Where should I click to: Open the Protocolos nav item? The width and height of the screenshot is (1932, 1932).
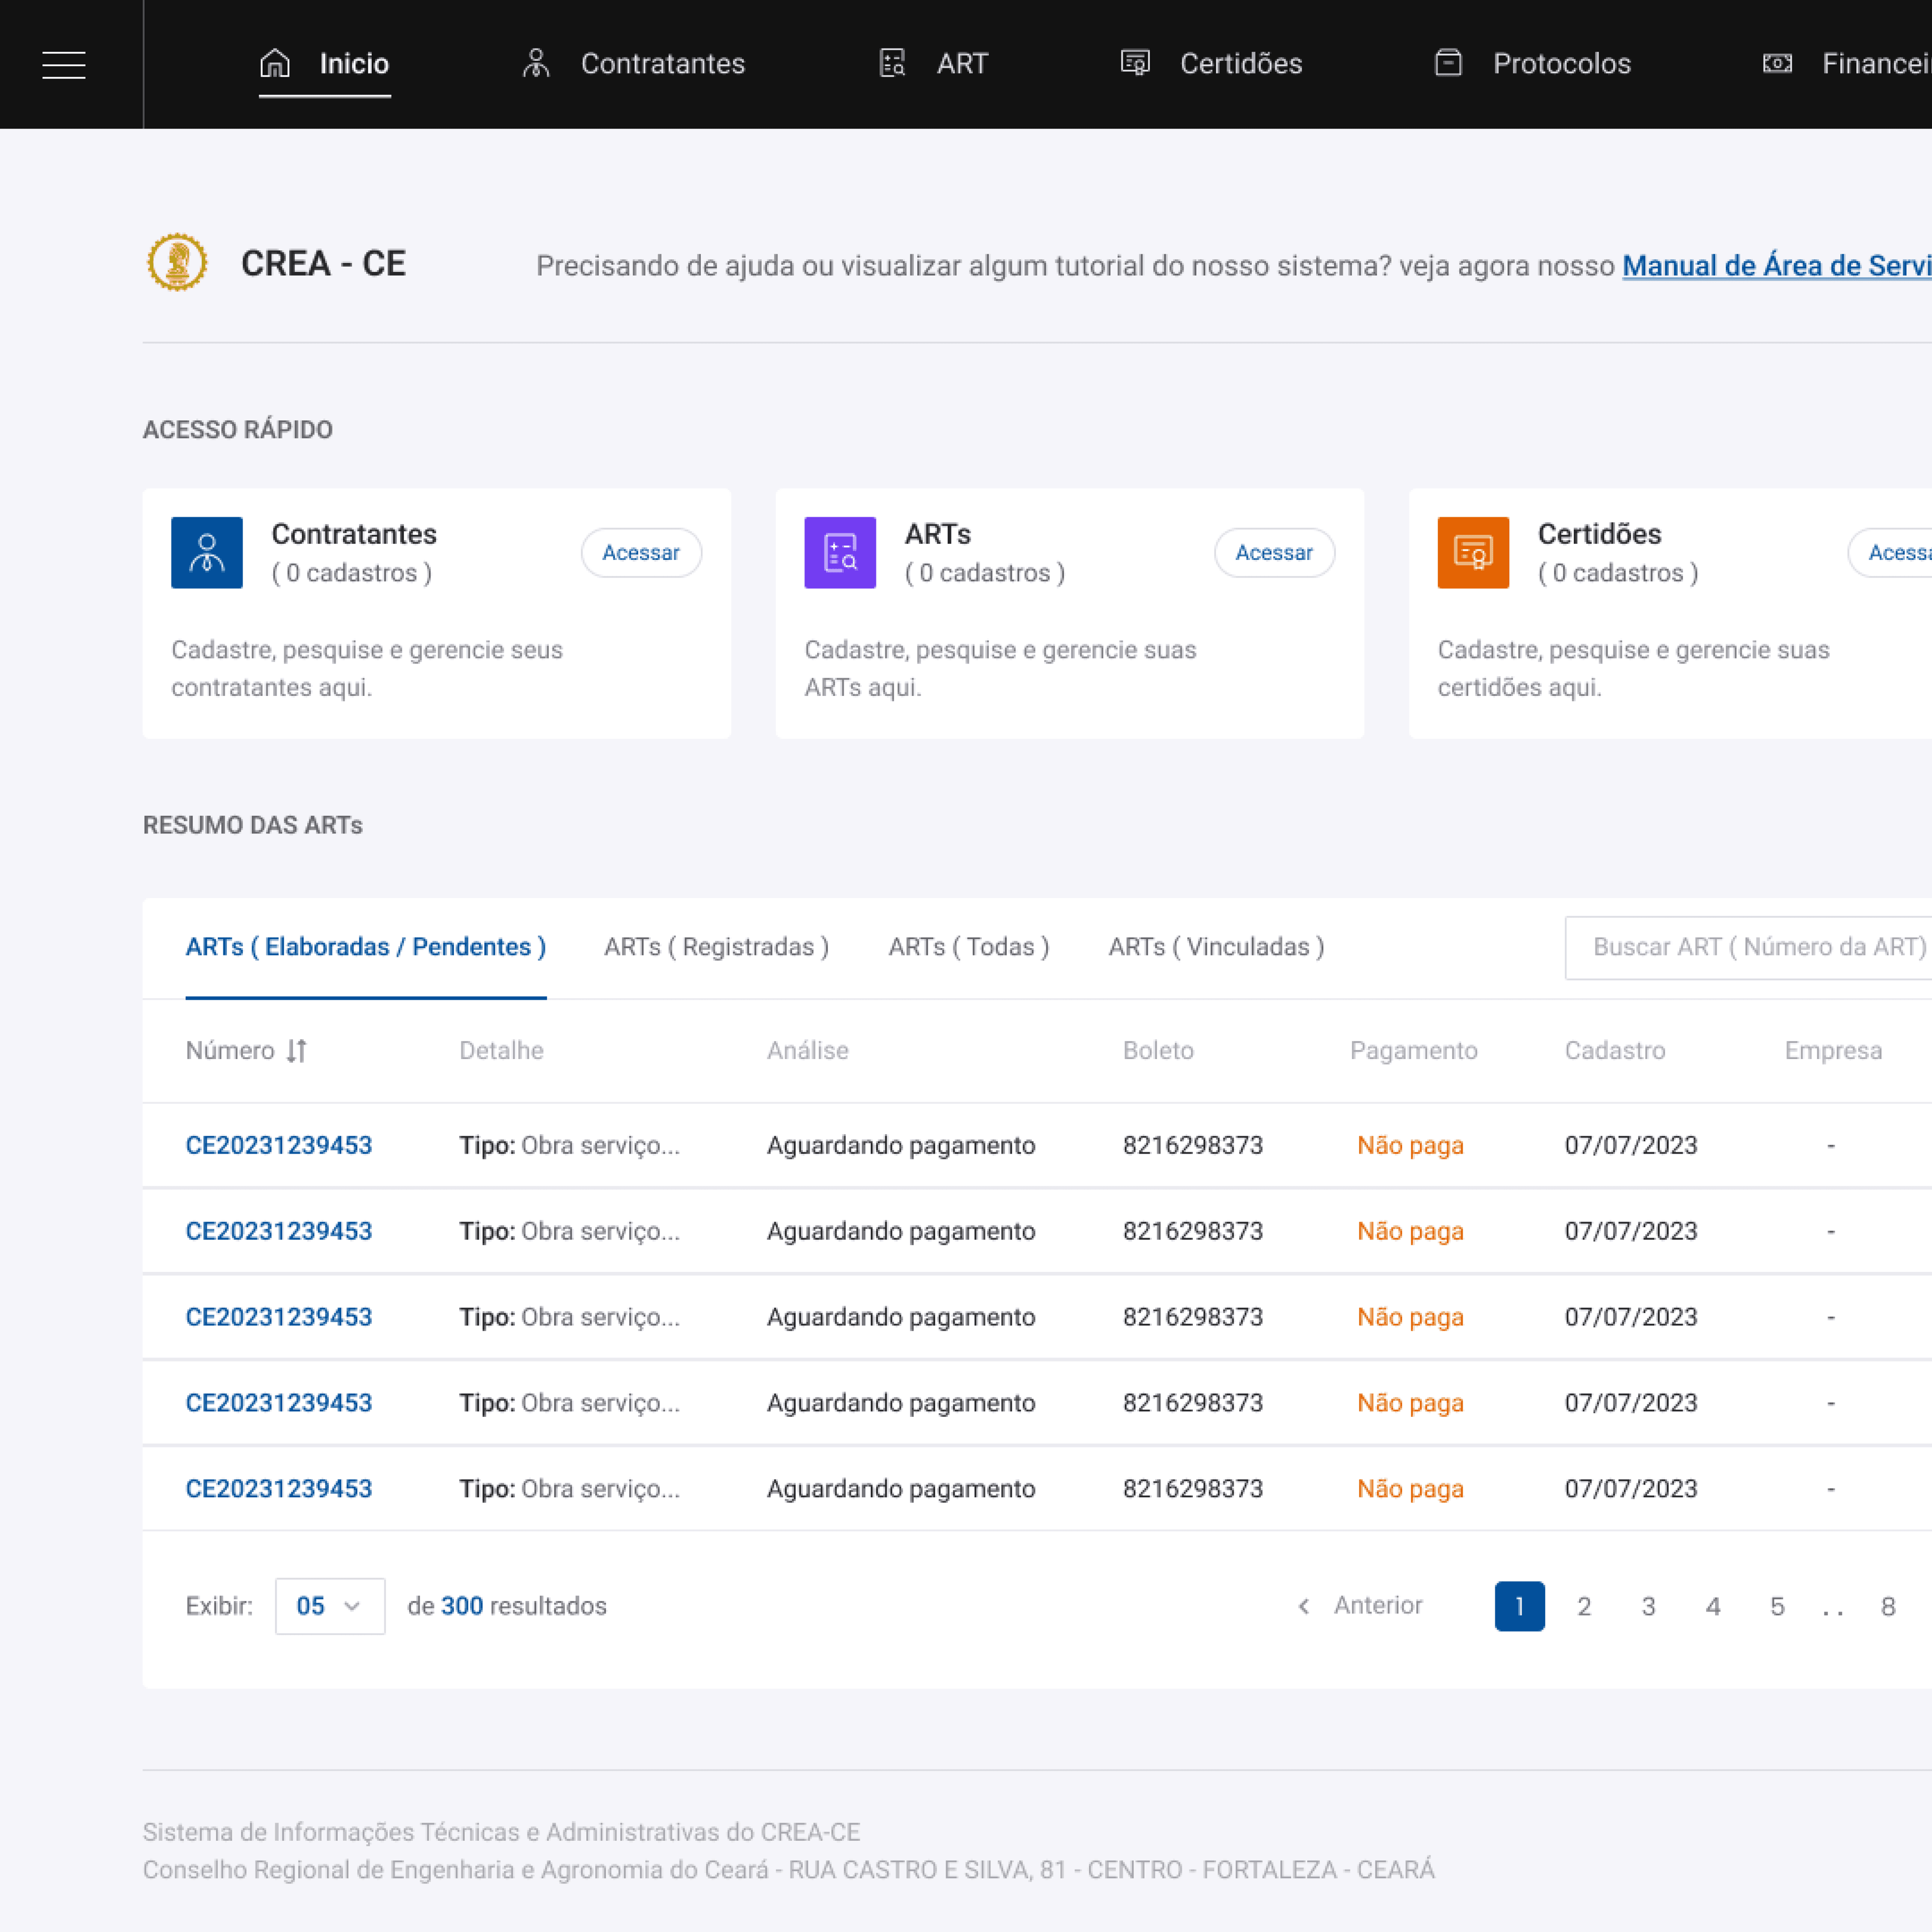pos(1532,64)
